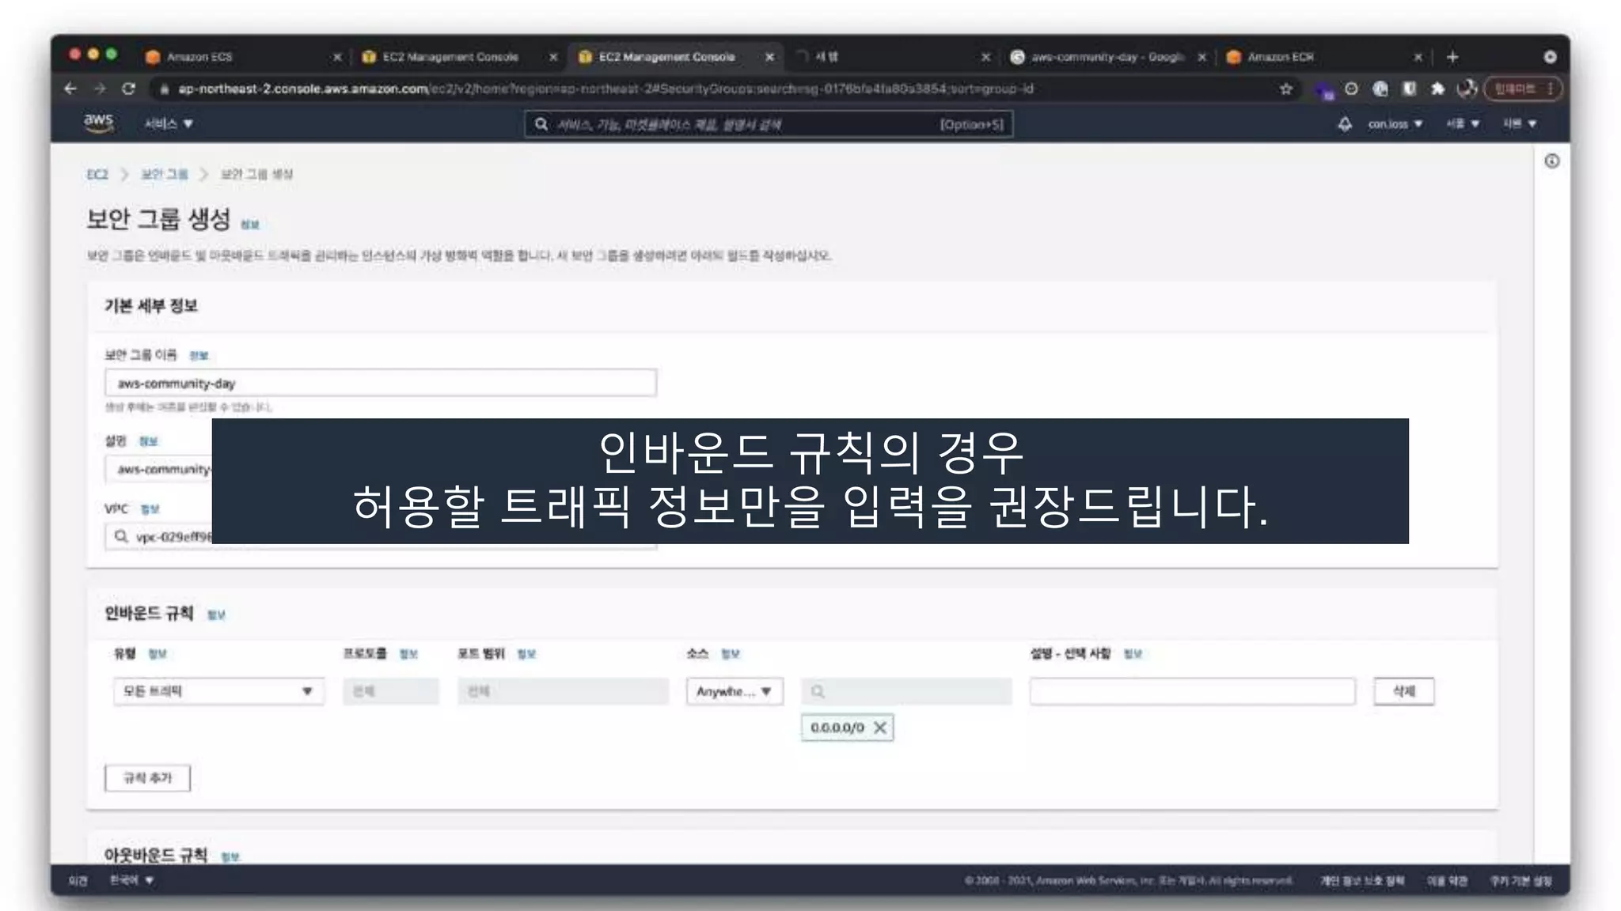The height and width of the screenshot is (911, 1621).
Task: Click info link next to 소스 column
Action: [730, 654]
